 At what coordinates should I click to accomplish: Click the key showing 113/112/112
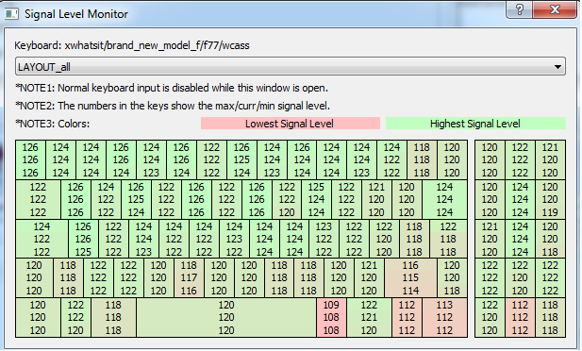(444, 318)
